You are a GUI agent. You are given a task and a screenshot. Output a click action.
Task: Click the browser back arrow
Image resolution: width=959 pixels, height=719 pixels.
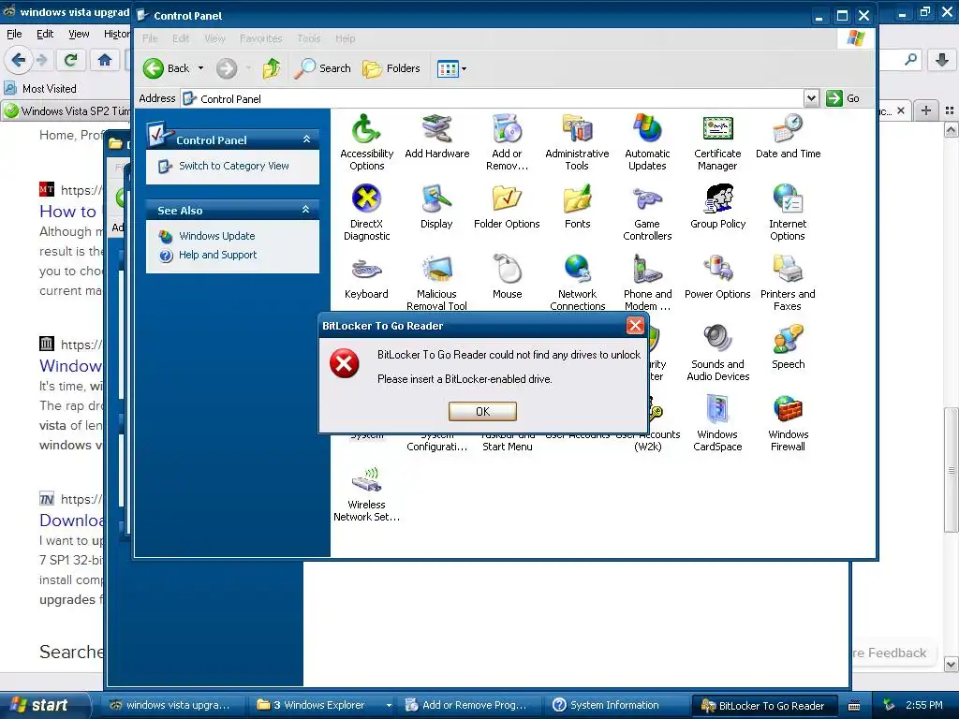tap(19, 60)
